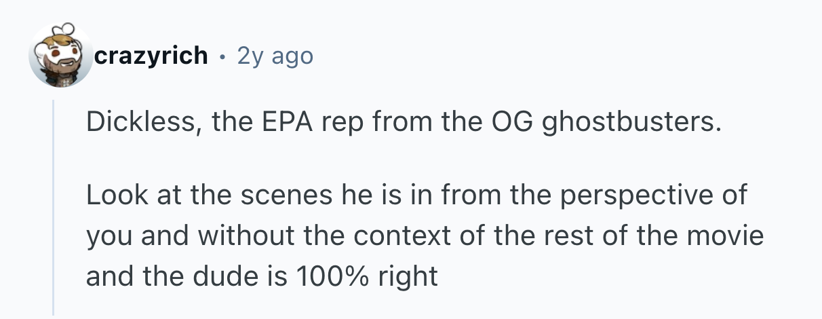Click crazyrich's Snoo avatar image
This screenshot has width=822, height=319.
click(60, 56)
